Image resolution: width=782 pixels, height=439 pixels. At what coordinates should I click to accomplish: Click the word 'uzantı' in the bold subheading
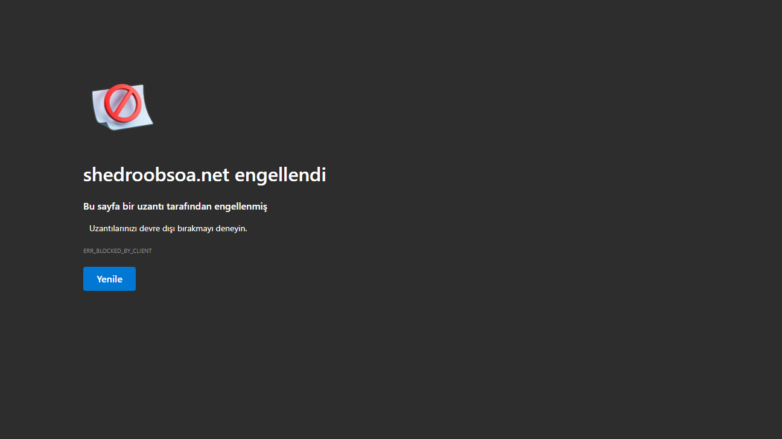150,207
